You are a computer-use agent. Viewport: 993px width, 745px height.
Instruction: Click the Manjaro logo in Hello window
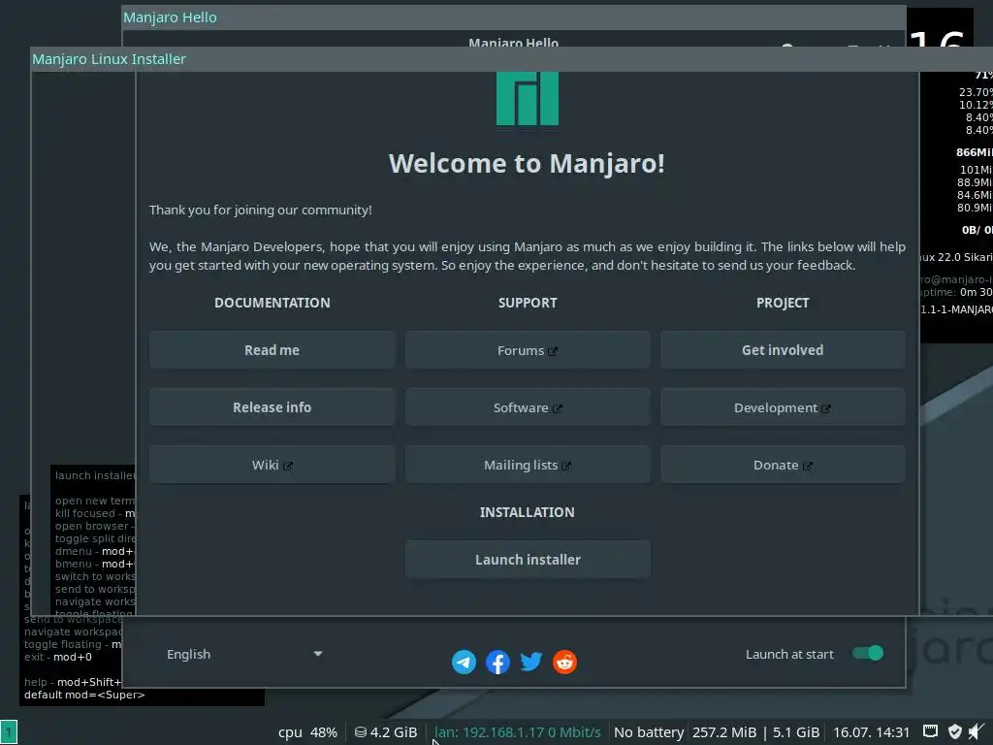(528, 98)
